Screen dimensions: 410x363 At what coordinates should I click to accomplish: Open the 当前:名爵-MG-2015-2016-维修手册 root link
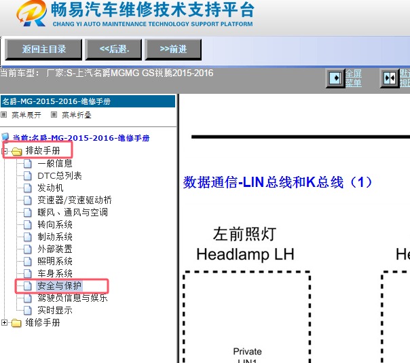[81, 138]
